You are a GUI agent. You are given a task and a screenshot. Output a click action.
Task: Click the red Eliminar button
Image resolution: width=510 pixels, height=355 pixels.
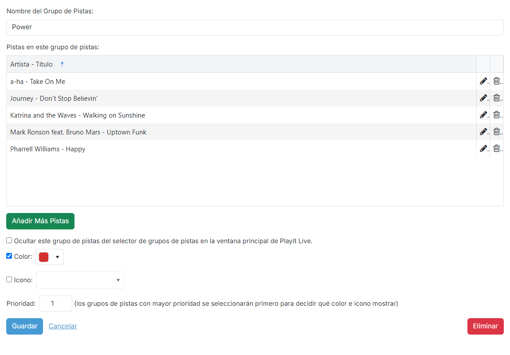coord(485,326)
